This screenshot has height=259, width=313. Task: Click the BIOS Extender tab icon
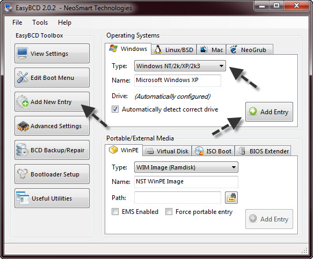(242, 151)
